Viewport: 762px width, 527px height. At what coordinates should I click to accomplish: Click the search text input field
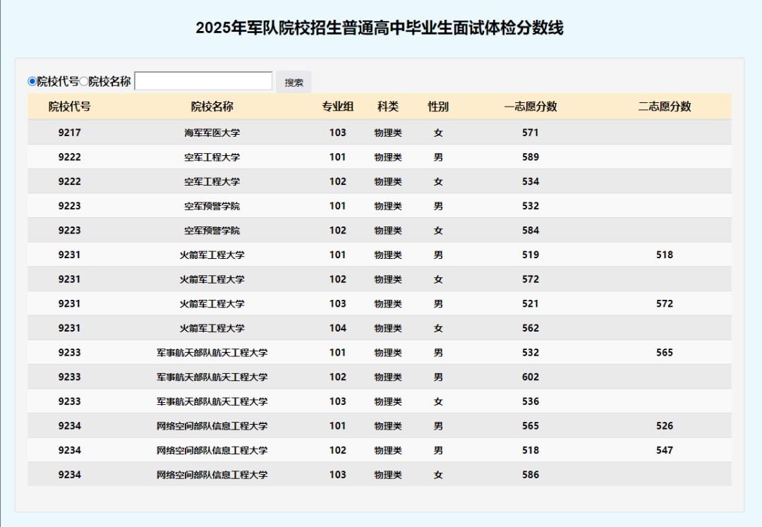click(203, 80)
